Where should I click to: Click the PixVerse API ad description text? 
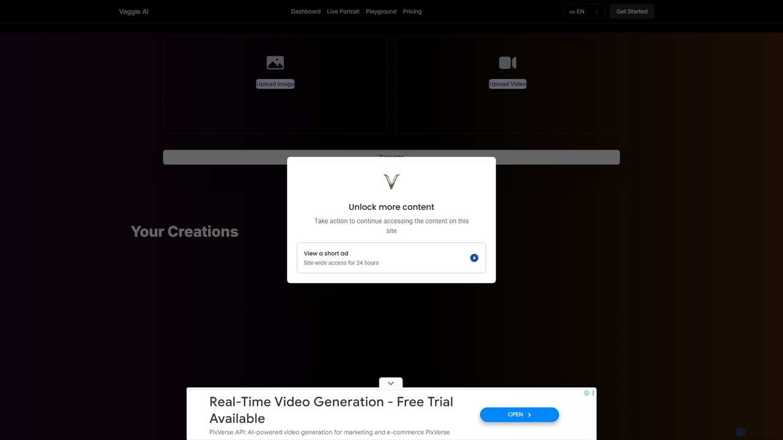point(330,432)
